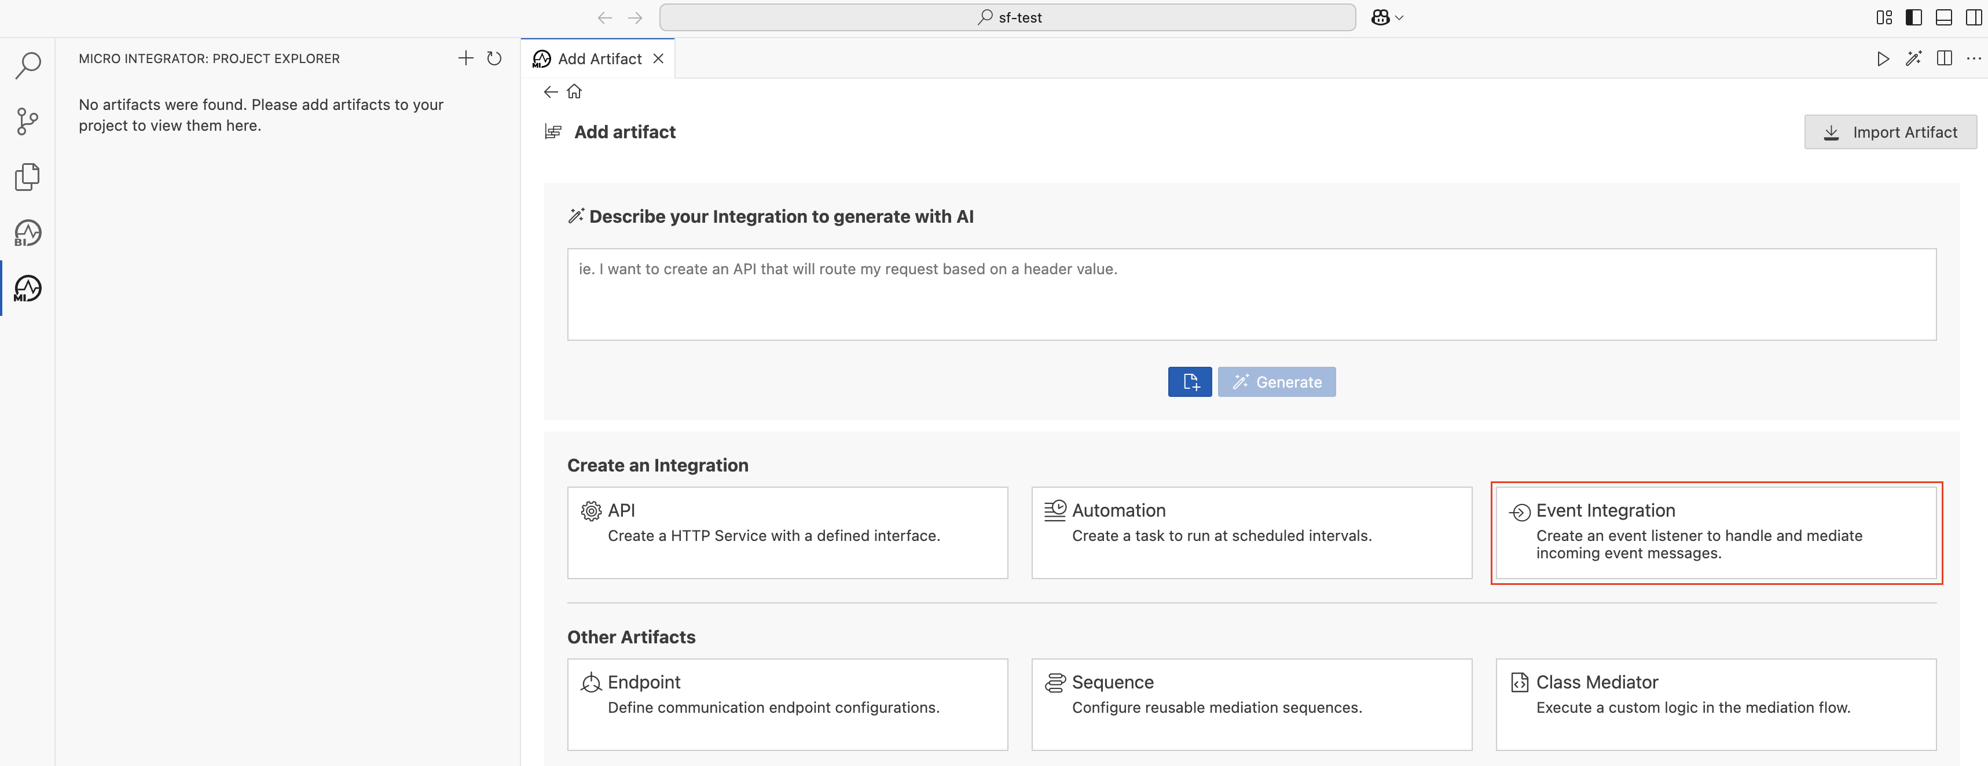Click the API gear icon
Screen dimensions: 1988x766
coord(591,511)
